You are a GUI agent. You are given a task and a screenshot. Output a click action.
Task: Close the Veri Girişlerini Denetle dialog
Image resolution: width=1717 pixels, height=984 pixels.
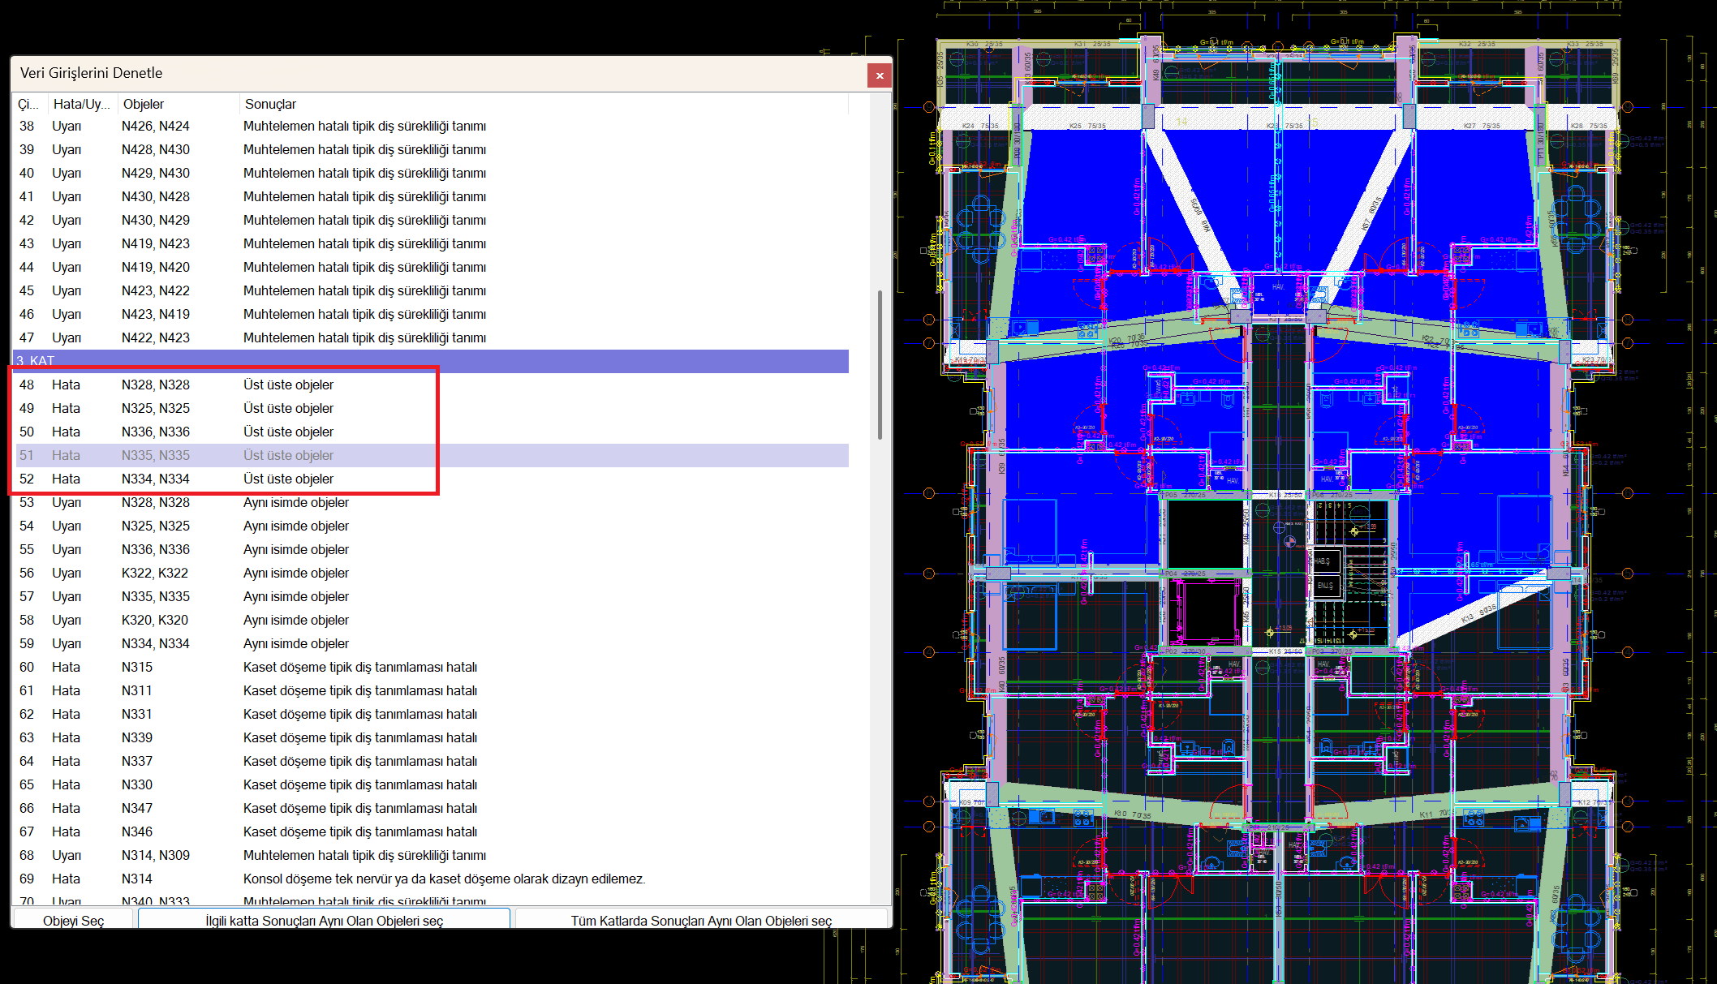pyautogui.click(x=879, y=75)
